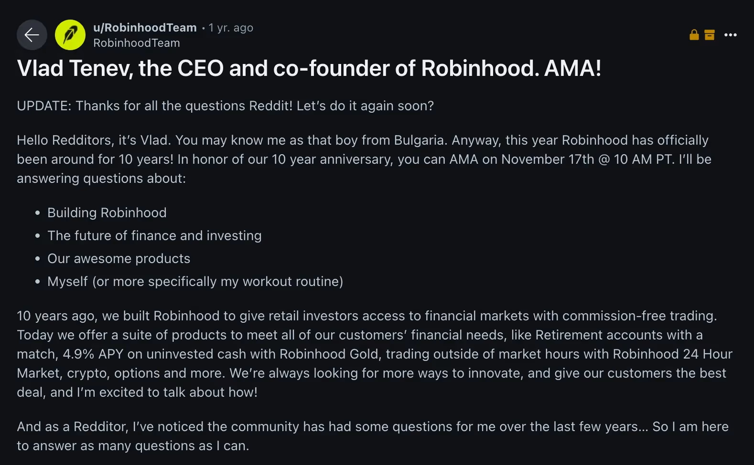Click the gold locked-post padlock icon

[694, 35]
